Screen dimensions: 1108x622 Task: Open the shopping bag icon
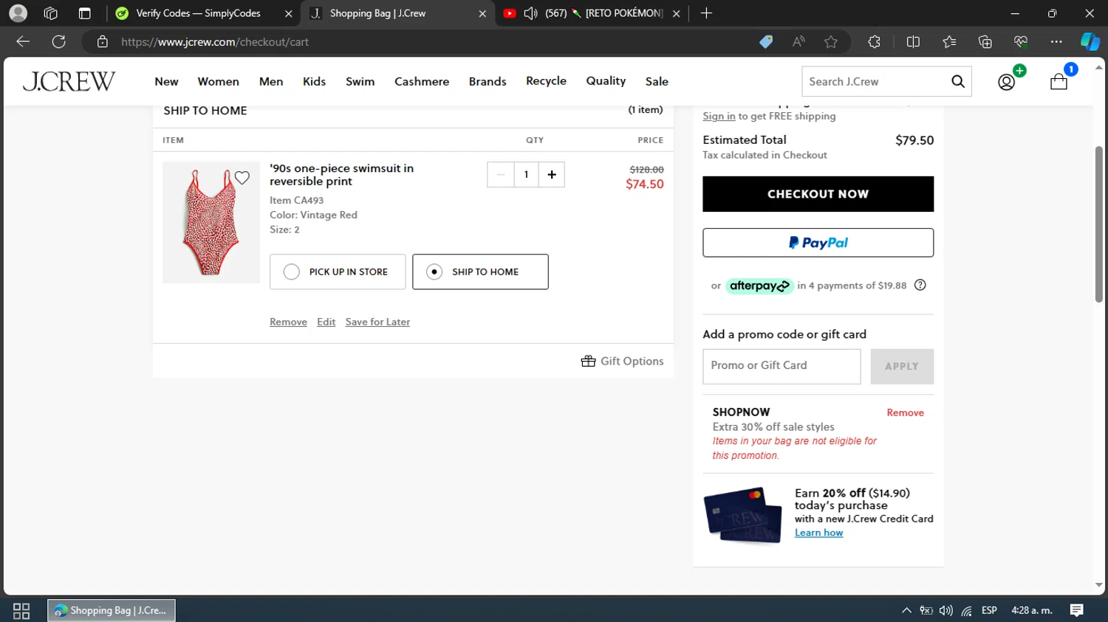(x=1059, y=81)
